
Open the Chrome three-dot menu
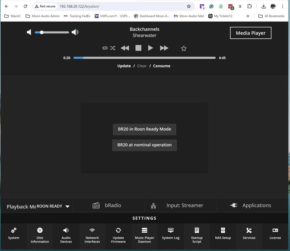point(282,6)
